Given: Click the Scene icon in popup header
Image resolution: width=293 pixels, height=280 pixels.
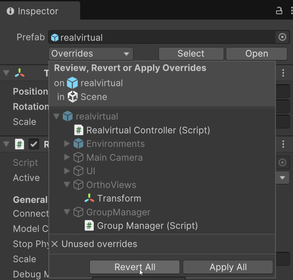Looking at the screenshot, I should tap(72, 97).
